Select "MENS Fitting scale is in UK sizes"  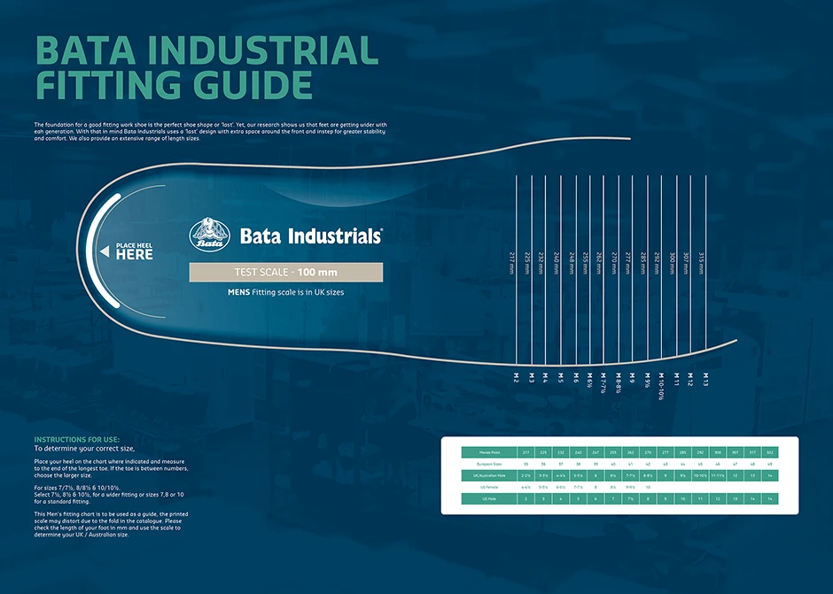286,292
